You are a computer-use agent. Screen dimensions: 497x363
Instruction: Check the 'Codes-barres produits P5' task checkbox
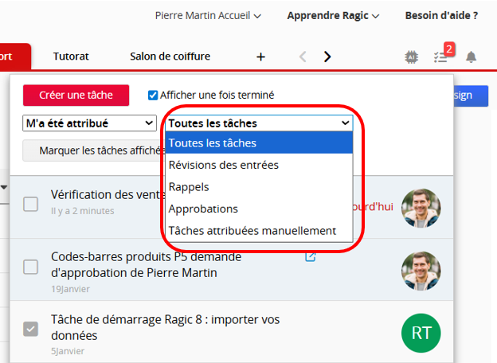pos(30,267)
